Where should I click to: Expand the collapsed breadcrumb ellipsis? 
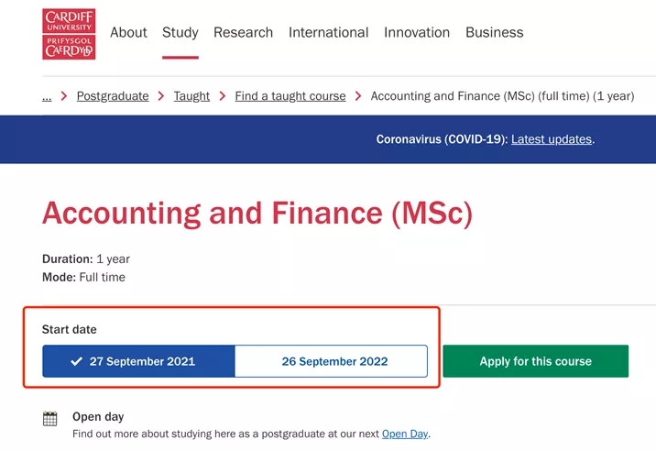(x=47, y=96)
